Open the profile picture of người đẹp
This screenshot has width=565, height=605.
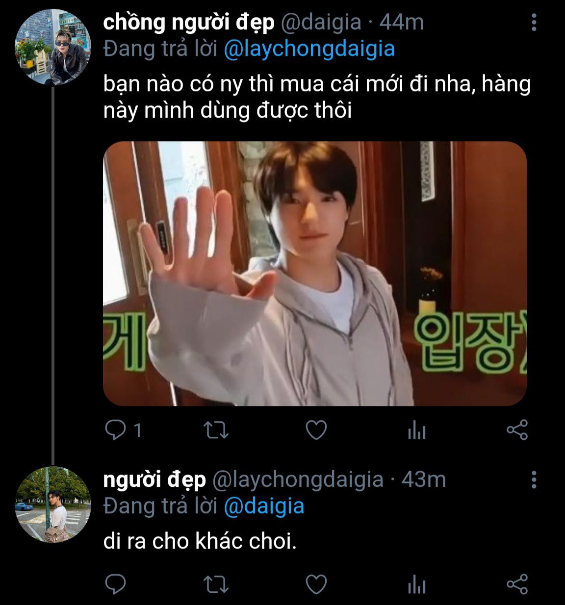[x=53, y=504]
